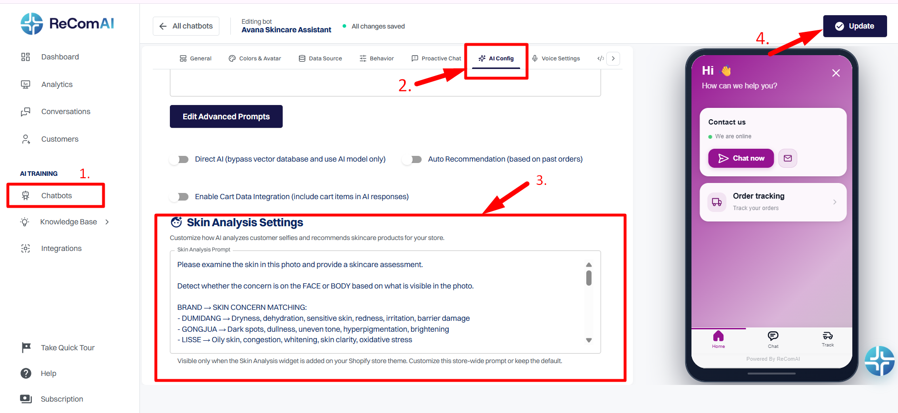The height and width of the screenshot is (413, 898).
Task: Open the Chat tab icon in phone preview
Action: click(773, 336)
